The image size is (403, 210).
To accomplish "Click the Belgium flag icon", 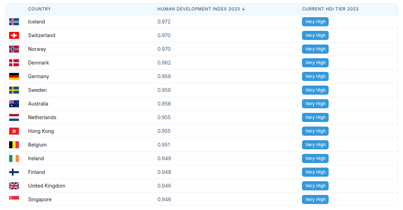I will pos(14,145).
